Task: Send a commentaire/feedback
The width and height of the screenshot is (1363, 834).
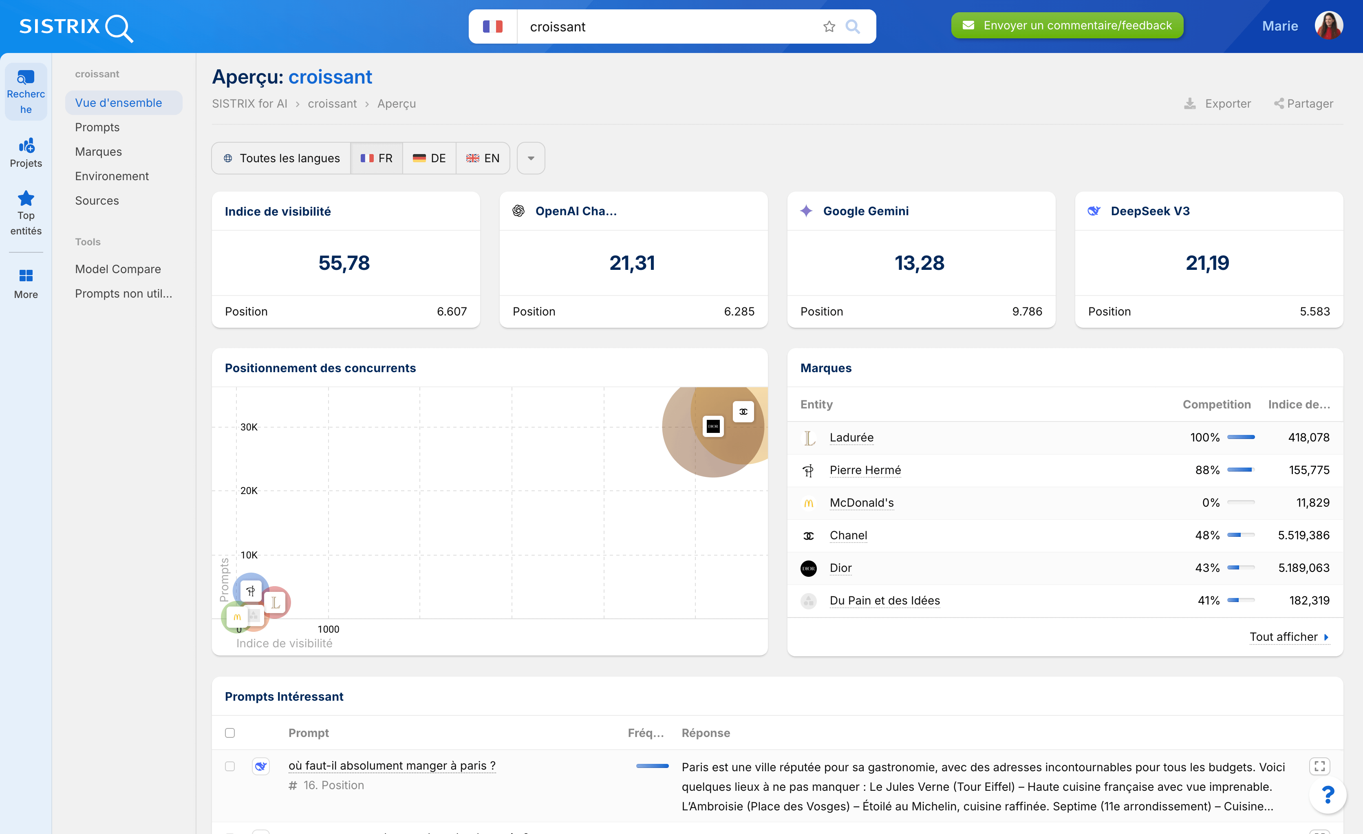Action: 1067,25
